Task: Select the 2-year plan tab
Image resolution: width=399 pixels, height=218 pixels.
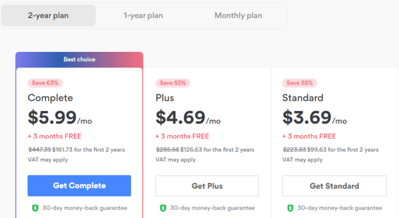Action: (x=48, y=16)
